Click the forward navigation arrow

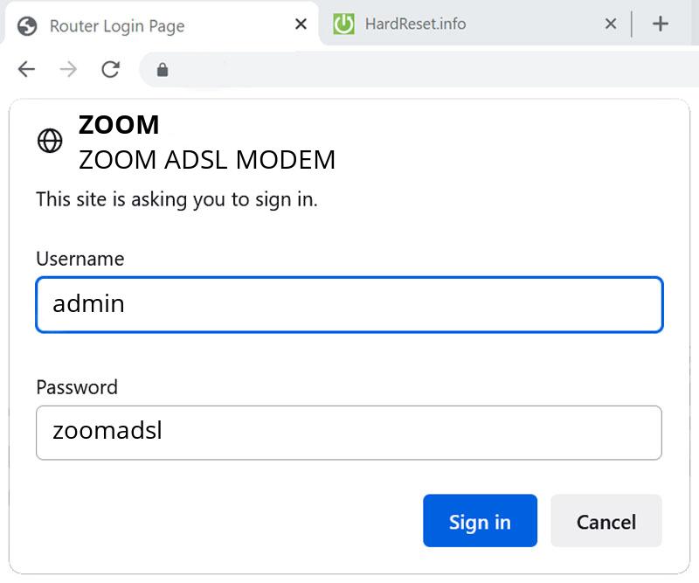click(x=68, y=67)
